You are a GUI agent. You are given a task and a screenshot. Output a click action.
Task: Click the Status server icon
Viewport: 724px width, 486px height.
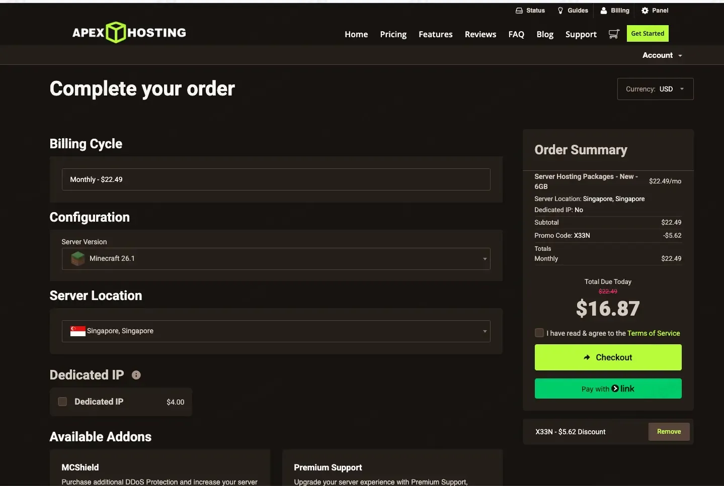[x=519, y=11]
